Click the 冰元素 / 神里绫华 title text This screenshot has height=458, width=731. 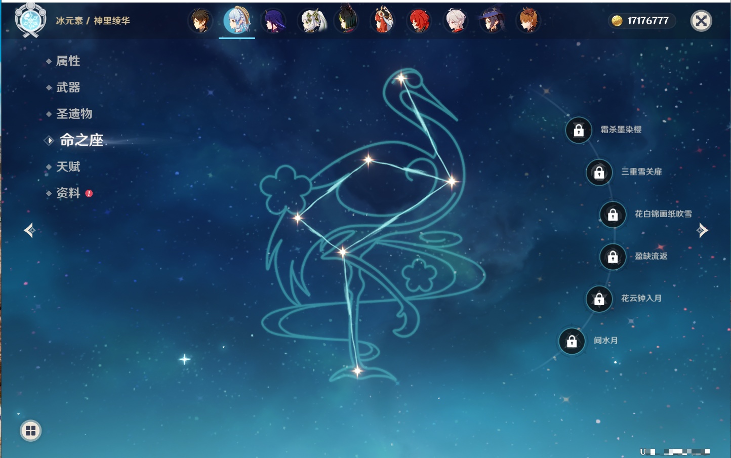tap(93, 21)
